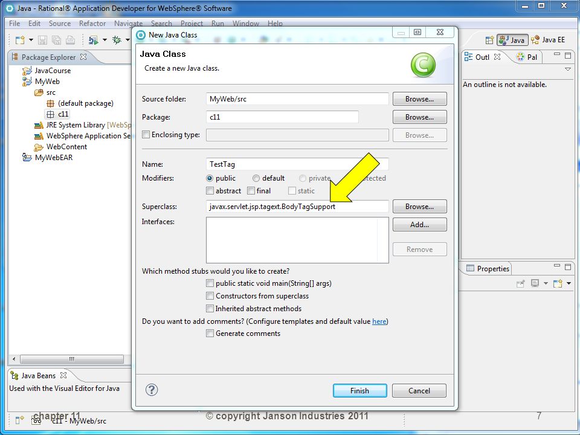Select the c11 package tree item
The width and height of the screenshot is (580, 435).
coord(58,114)
